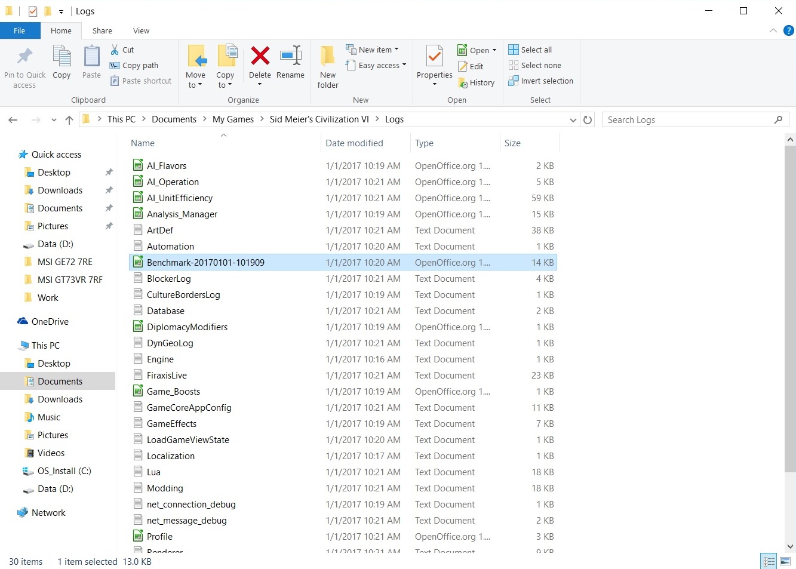
Task: Click the Benchmark-20170101-101909 spreadsheet file icon
Action: tap(138, 262)
